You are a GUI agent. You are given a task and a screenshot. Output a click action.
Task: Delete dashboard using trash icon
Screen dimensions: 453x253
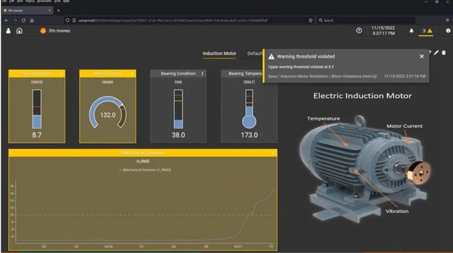point(444,53)
